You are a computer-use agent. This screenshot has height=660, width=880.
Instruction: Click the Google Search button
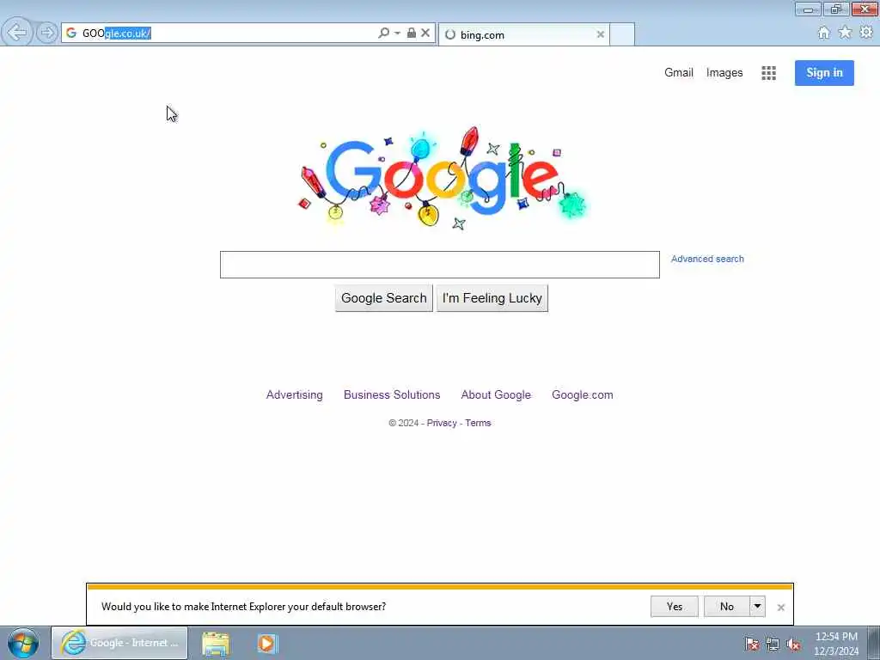(x=384, y=298)
